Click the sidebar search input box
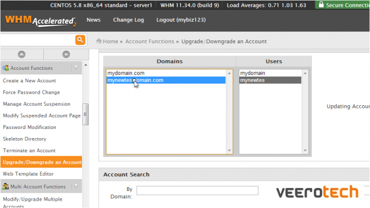Viewport: 370px width, 208px height. click(x=38, y=40)
